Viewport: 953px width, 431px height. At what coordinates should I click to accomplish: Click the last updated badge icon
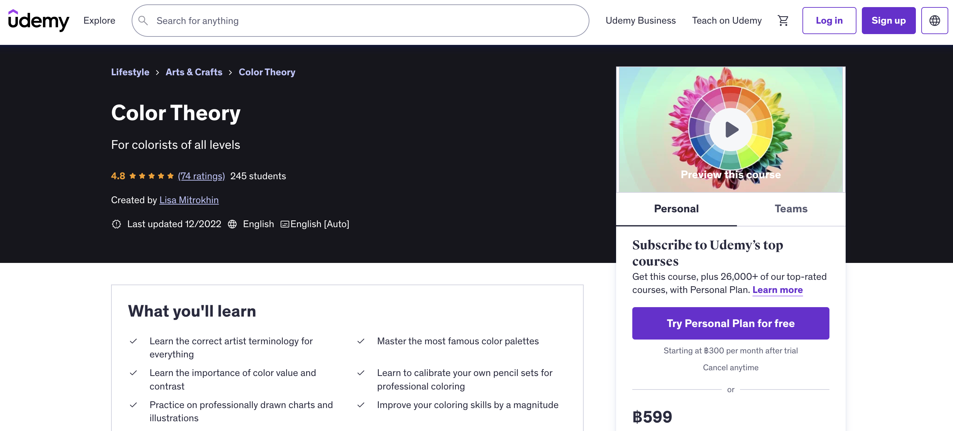click(116, 224)
